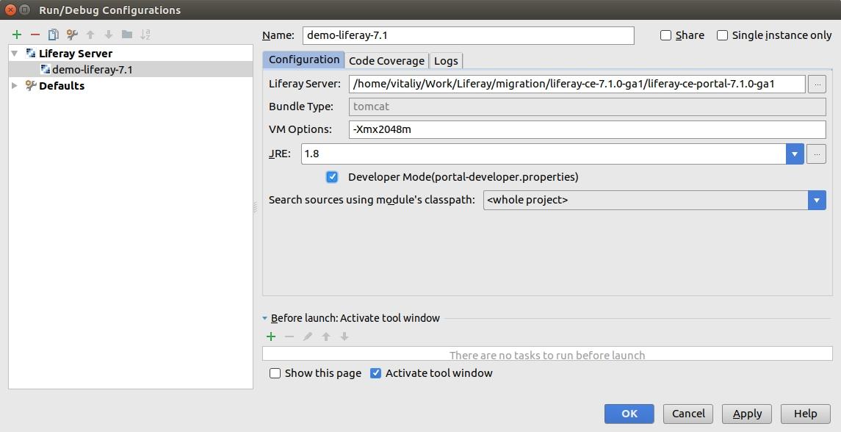Click the Cancel button
The height and width of the screenshot is (432, 841).
(688, 414)
